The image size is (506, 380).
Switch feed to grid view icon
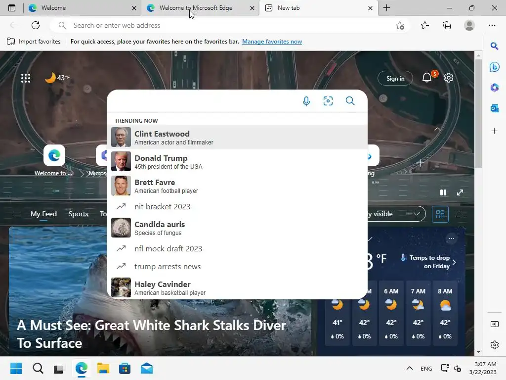tap(440, 214)
